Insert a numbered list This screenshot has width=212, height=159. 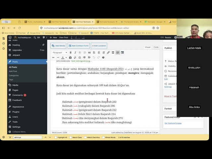[x=85, y=52]
